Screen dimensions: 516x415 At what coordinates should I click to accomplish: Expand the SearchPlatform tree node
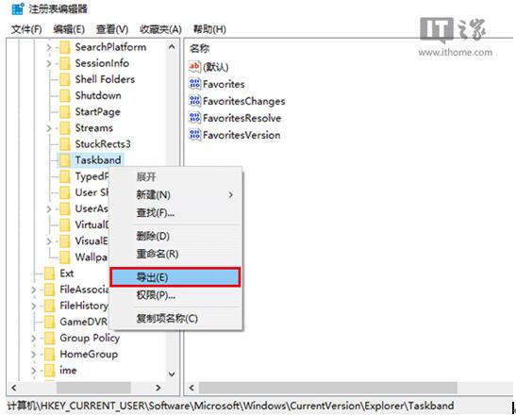coord(49,47)
